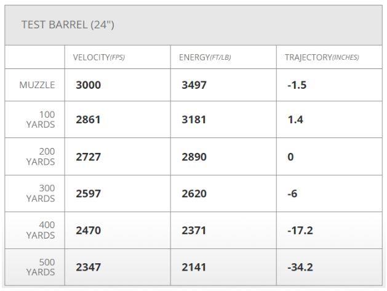Image resolution: width=387 pixels, height=291 pixels.
Task: Select the muzzle velocity value 3000
Action: 88,85
